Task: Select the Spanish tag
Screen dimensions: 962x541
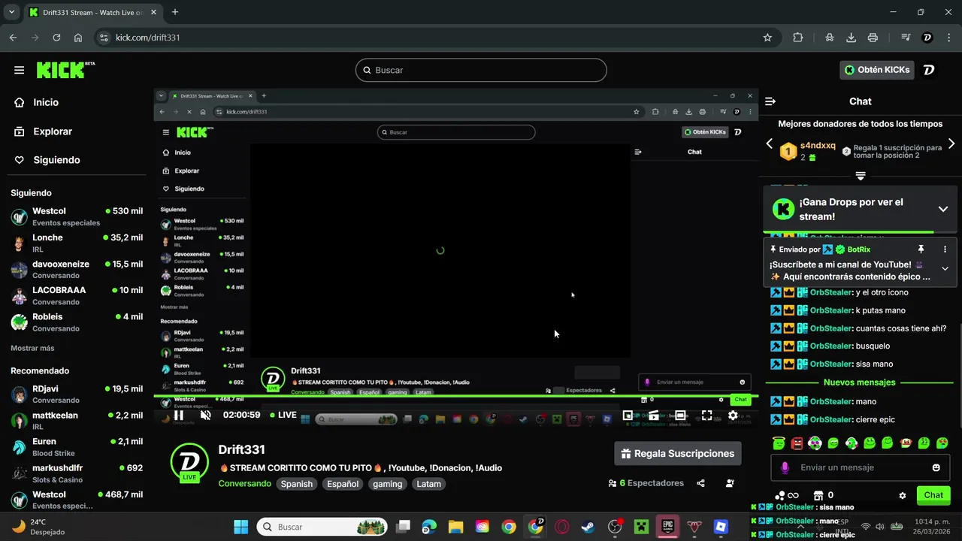Action: [297, 484]
